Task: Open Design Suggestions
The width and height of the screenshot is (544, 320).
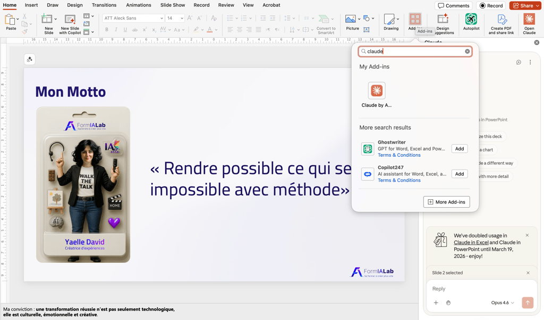Action: 443,23
